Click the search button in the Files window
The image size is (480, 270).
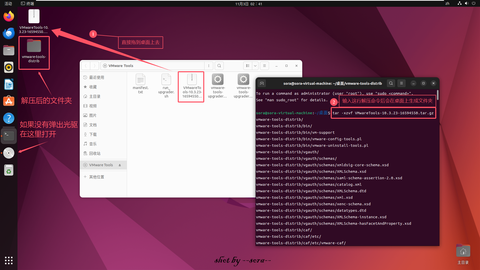pos(219,66)
